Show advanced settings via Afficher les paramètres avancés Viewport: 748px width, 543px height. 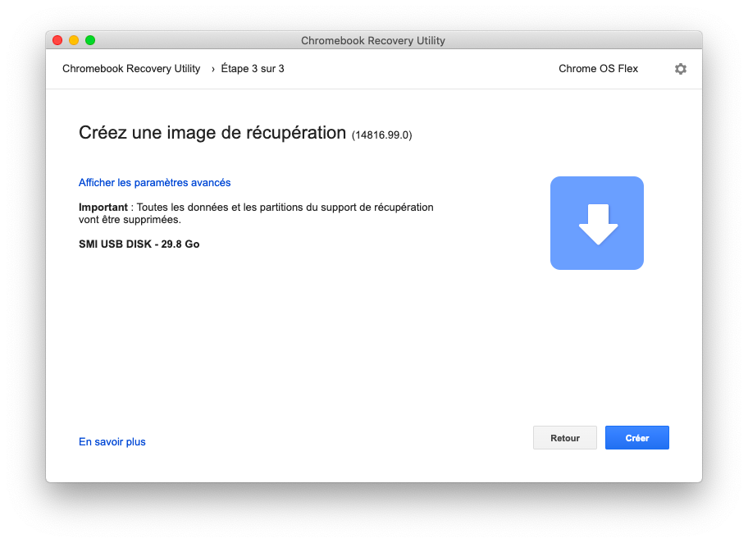pos(154,183)
